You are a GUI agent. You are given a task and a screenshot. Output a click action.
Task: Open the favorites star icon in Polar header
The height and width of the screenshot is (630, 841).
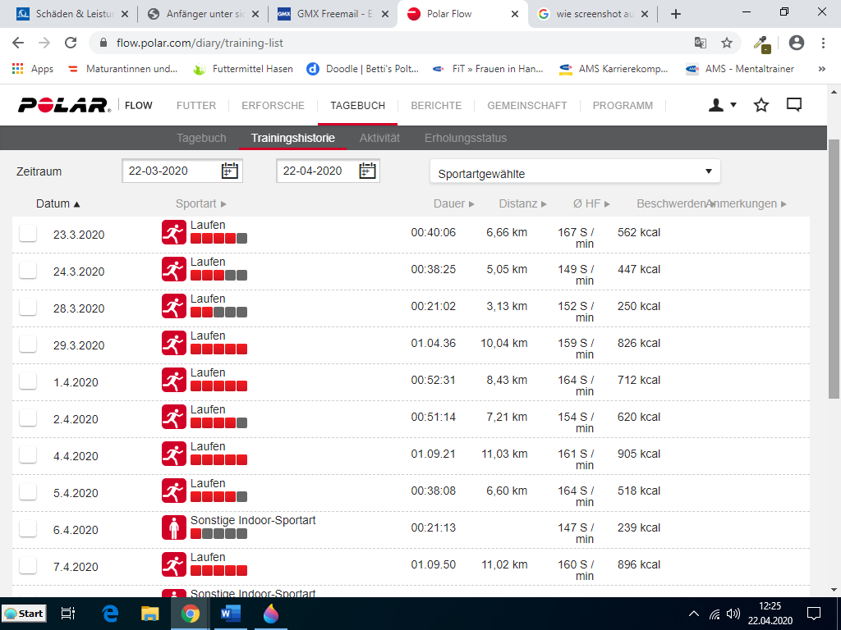tap(761, 105)
